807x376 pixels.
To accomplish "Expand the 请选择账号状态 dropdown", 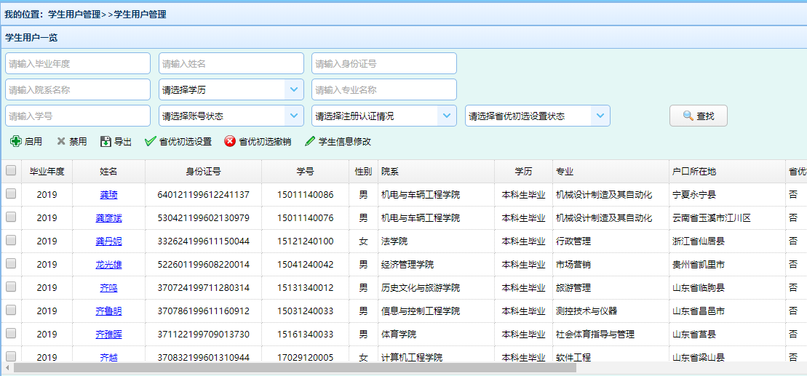I will [293, 116].
